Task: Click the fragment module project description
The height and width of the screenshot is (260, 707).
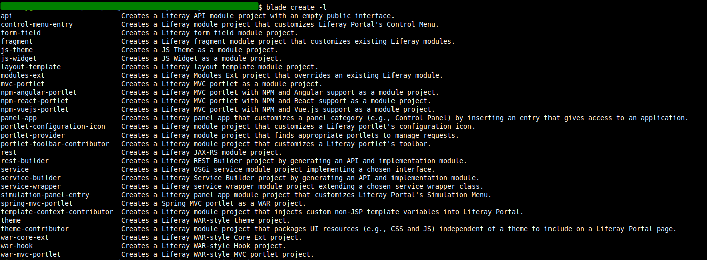Action: pos(288,41)
